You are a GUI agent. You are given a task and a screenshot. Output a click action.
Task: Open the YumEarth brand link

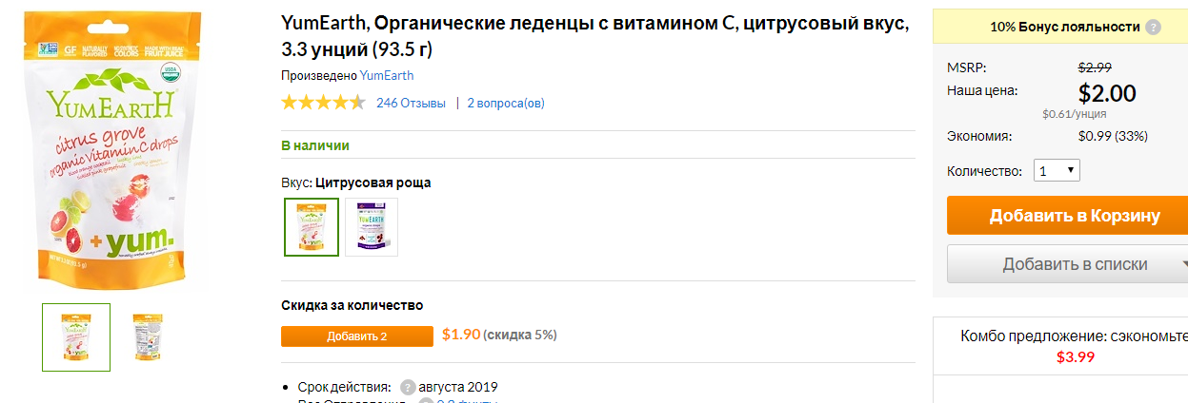click(387, 75)
